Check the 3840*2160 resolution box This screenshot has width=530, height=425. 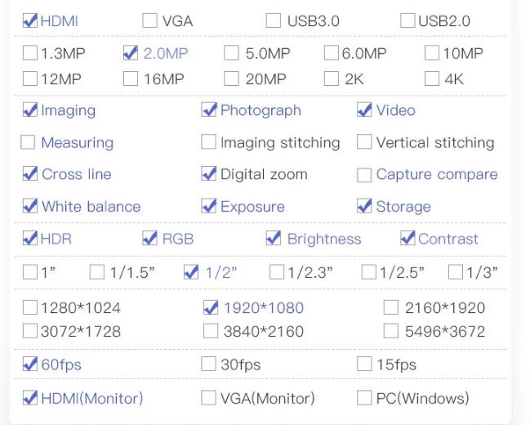pyautogui.click(x=211, y=331)
